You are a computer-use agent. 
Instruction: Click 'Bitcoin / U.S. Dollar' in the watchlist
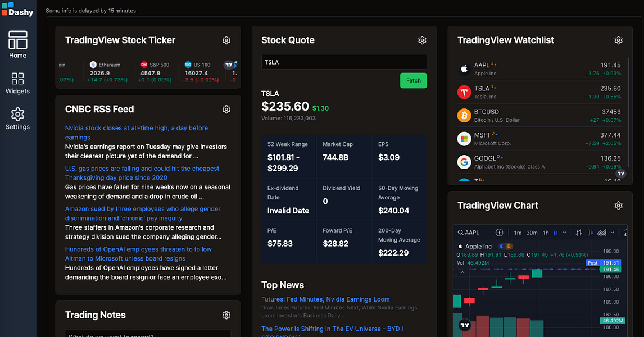pyautogui.click(x=497, y=120)
